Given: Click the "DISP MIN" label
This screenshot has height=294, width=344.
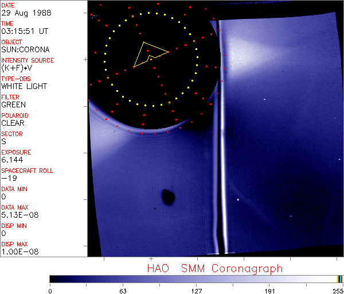Looking at the screenshot, I should (14, 226).
